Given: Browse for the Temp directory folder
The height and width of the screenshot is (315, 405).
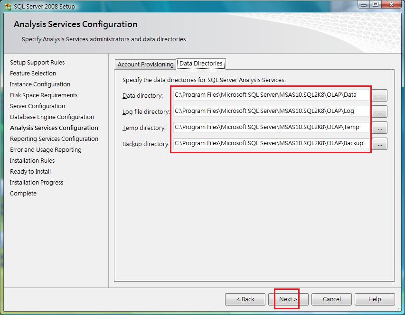Looking at the screenshot, I should [x=380, y=128].
